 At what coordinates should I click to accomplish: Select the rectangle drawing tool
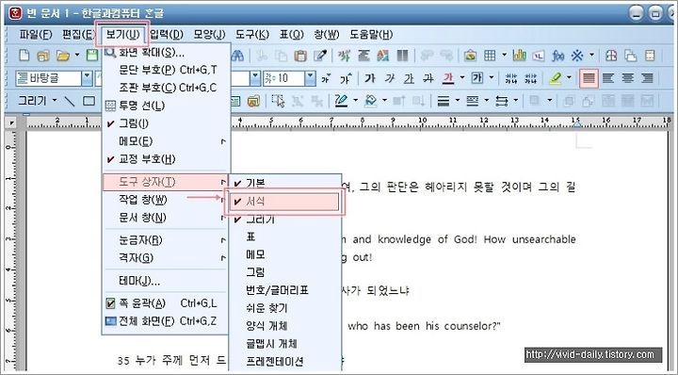pos(89,101)
